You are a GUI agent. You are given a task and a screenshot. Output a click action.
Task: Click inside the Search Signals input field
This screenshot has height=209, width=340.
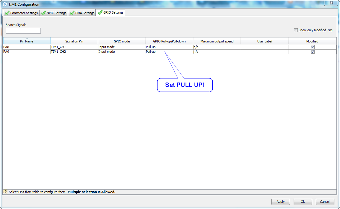pos(23,30)
